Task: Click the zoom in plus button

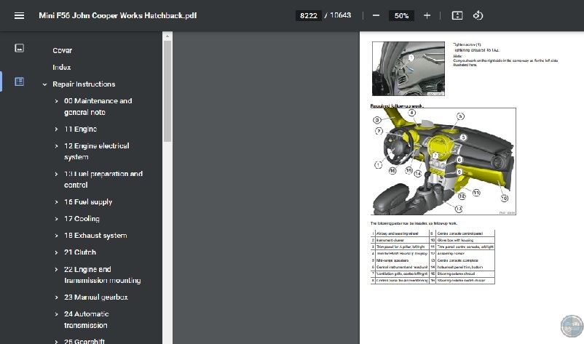Action: pyautogui.click(x=427, y=15)
